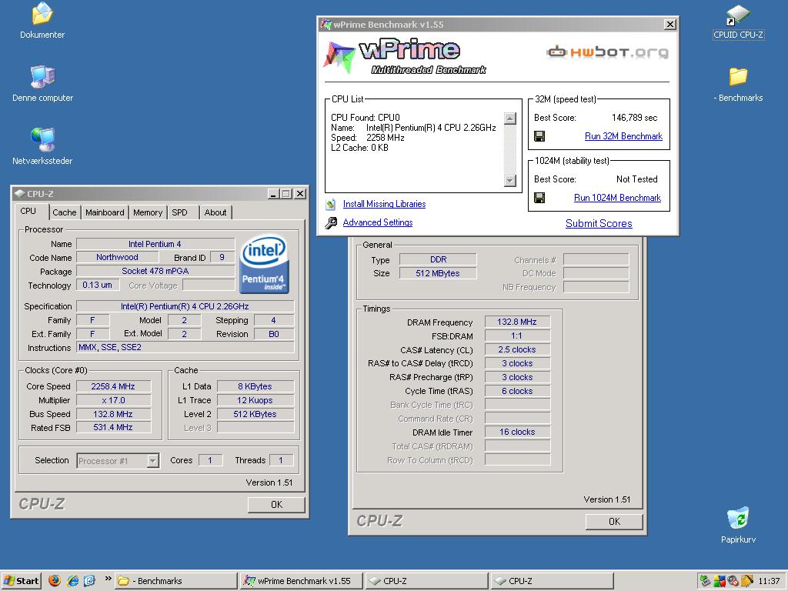Click the Cycle Time tRAS value 6 clocks
The width and height of the screenshot is (788, 591).
(x=517, y=391)
